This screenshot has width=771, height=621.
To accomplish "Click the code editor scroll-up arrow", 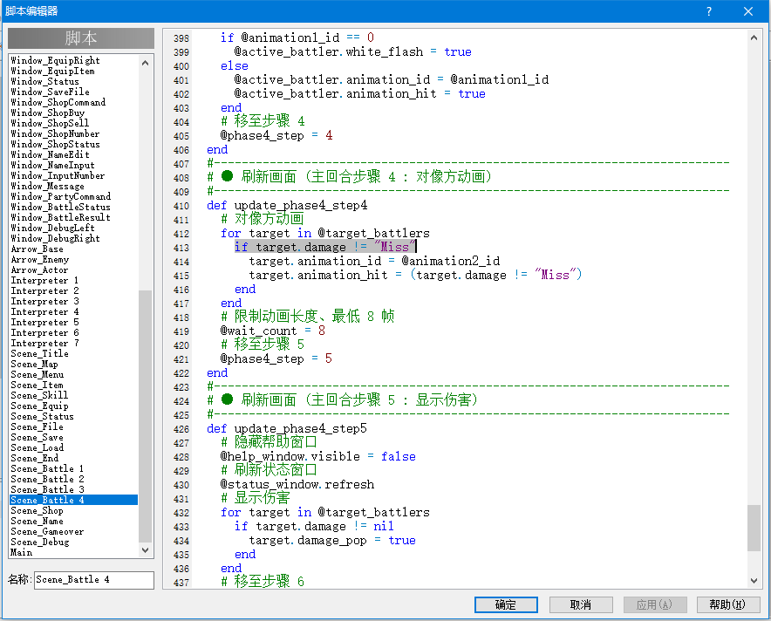I will coord(754,38).
